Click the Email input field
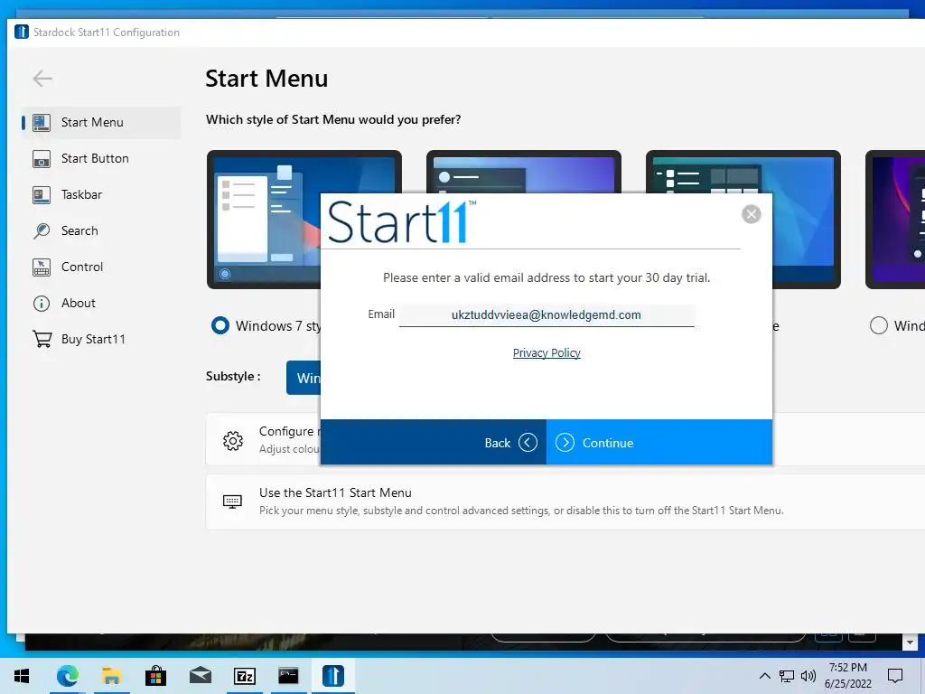 (547, 314)
